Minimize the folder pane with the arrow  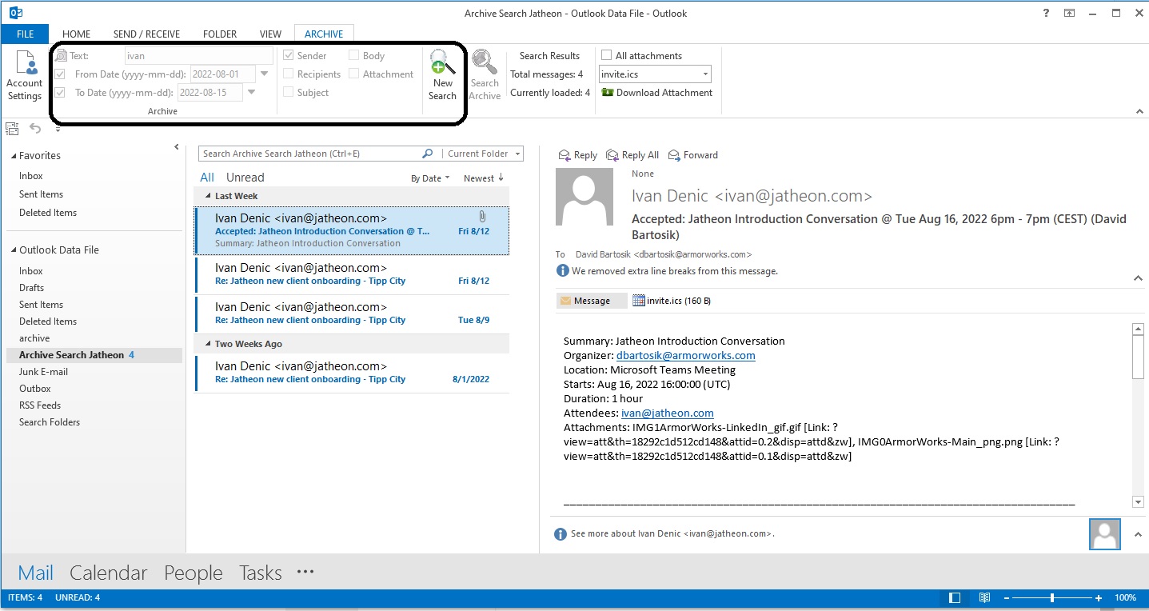coord(177,147)
